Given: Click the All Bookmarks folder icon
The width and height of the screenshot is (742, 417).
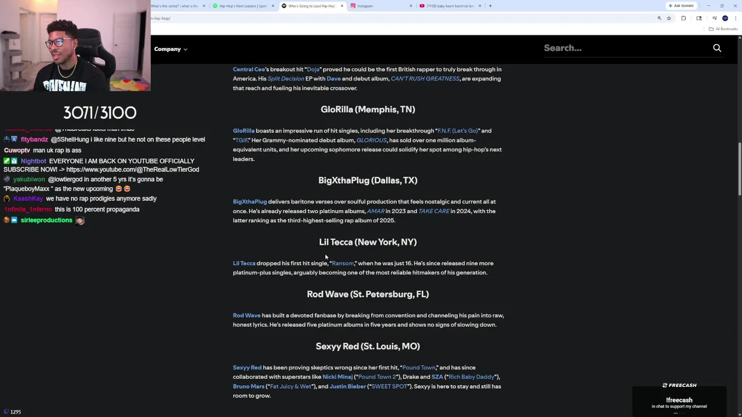Looking at the screenshot, I should 711,29.
